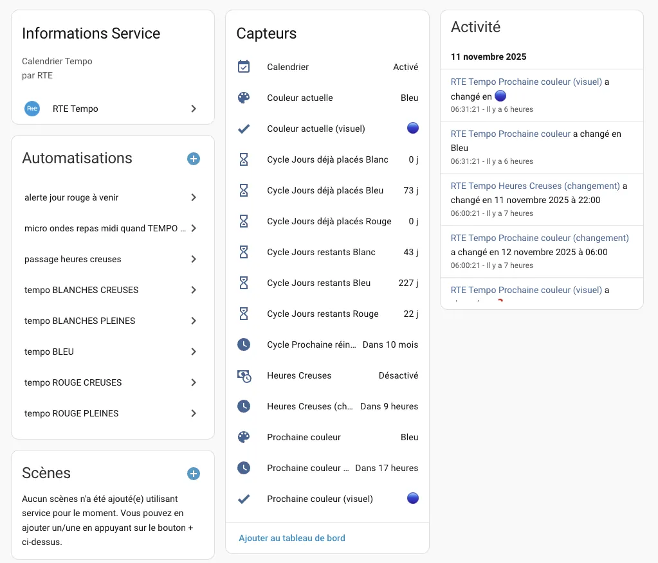The image size is (658, 563).
Task: Open tempo ROUGE CREUSES chevron
Action: click(x=194, y=382)
